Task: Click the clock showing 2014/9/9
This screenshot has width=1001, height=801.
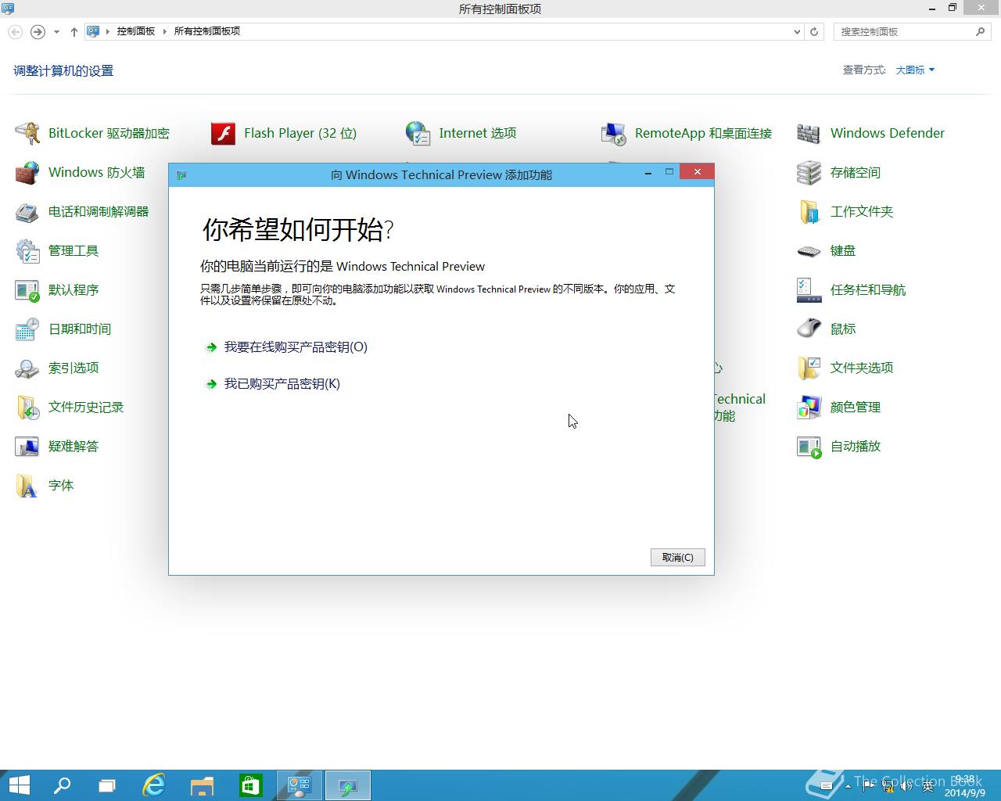Action: [x=964, y=786]
